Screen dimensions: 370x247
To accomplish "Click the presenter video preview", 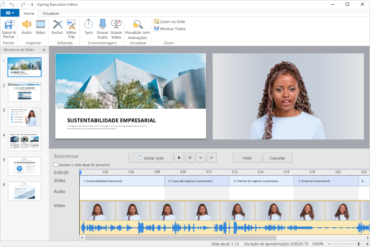I will 288,96.
